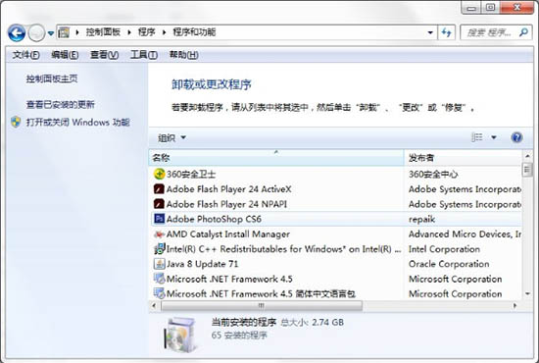
Task: Click the Back navigation arrow button
Action: click(17, 33)
